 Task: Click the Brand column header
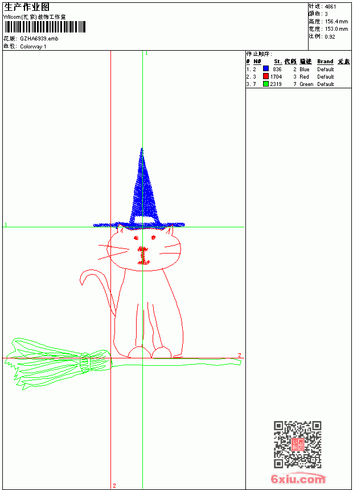[325, 62]
